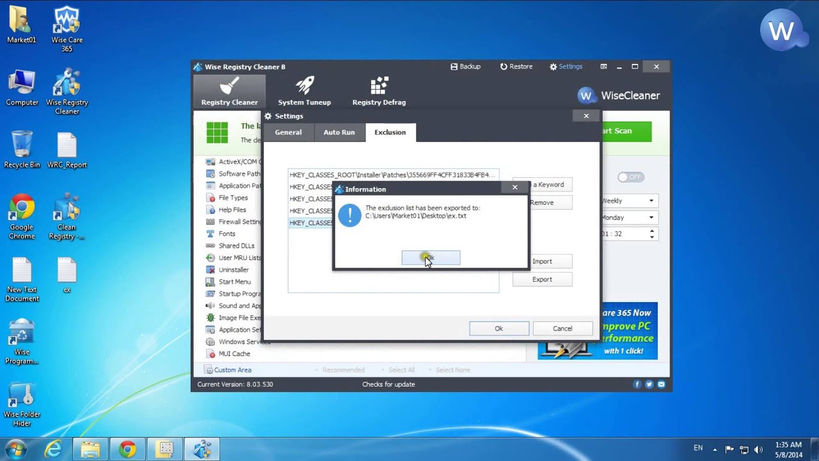Viewport: 819px width, 461px height.
Task: Click Cancel in the Settings dialog
Action: [x=562, y=328]
